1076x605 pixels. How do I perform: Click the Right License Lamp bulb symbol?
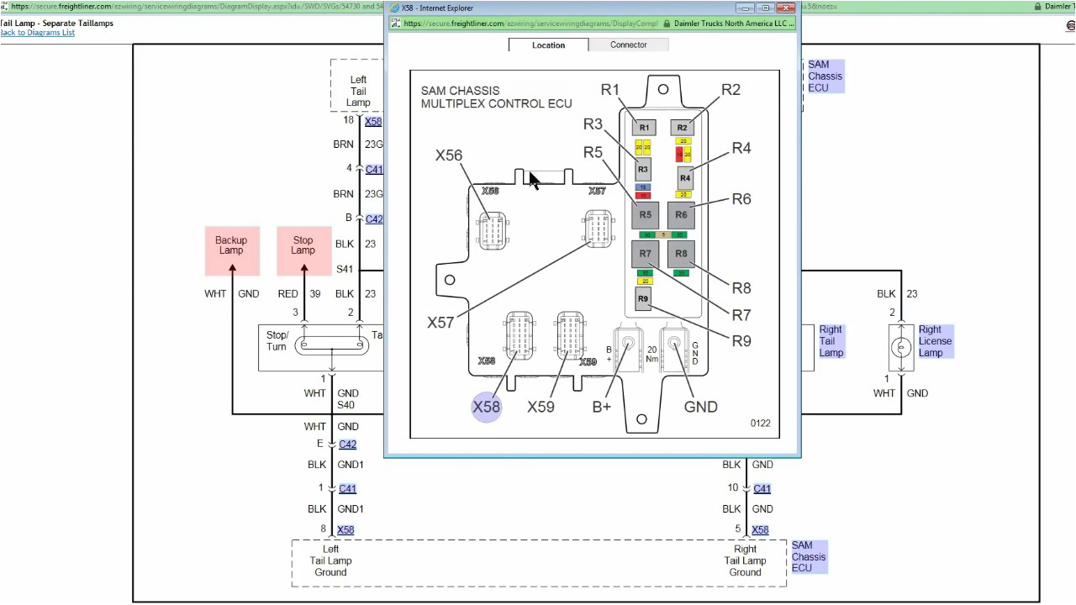901,346
